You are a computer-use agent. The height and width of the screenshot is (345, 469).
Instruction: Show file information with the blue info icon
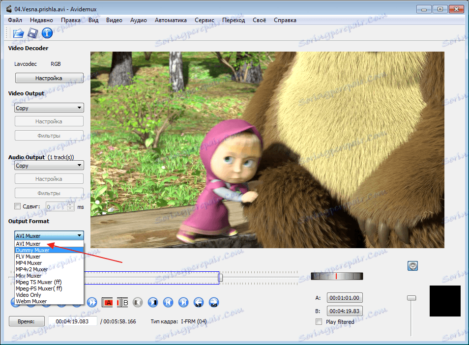point(47,33)
